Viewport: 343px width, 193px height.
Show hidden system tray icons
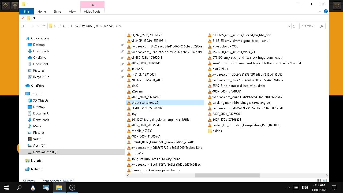(x=288, y=188)
